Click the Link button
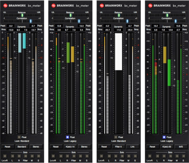The width and height of the screenshot is (189, 163). (x=132, y=147)
